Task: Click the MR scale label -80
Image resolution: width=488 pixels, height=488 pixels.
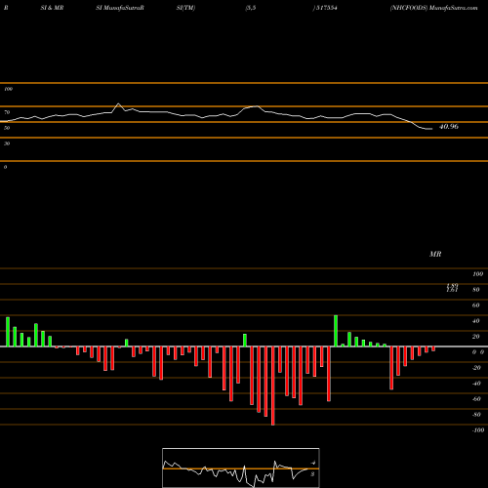Action: [x=476, y=415]
